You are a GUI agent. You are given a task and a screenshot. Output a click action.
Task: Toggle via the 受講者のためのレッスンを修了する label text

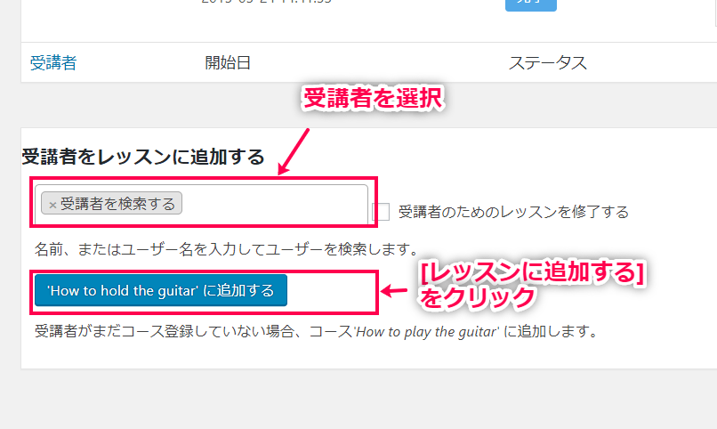pyautogui.click(x=513, y=212)
